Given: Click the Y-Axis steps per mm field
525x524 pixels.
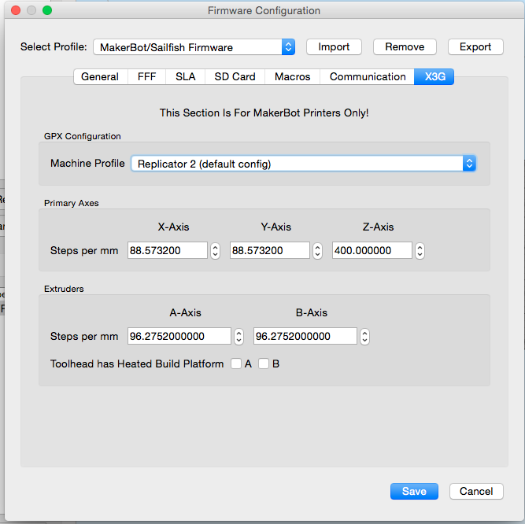Looking at the screenshot, I should coord(270,250).
